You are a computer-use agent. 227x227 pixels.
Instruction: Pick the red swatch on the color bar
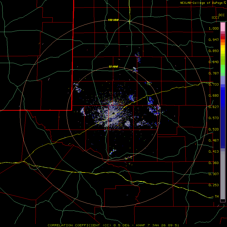click(223, 38)
